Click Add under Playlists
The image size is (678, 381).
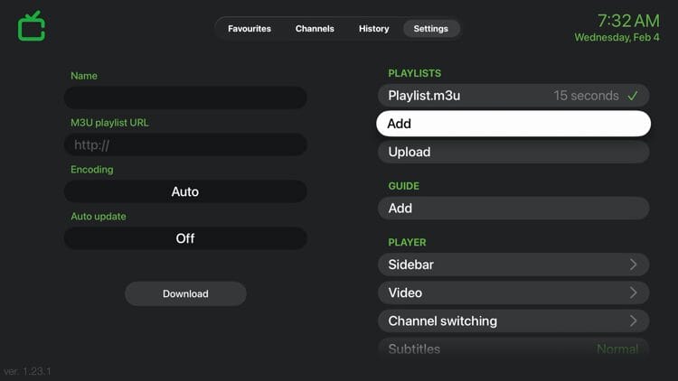(513, 124)
